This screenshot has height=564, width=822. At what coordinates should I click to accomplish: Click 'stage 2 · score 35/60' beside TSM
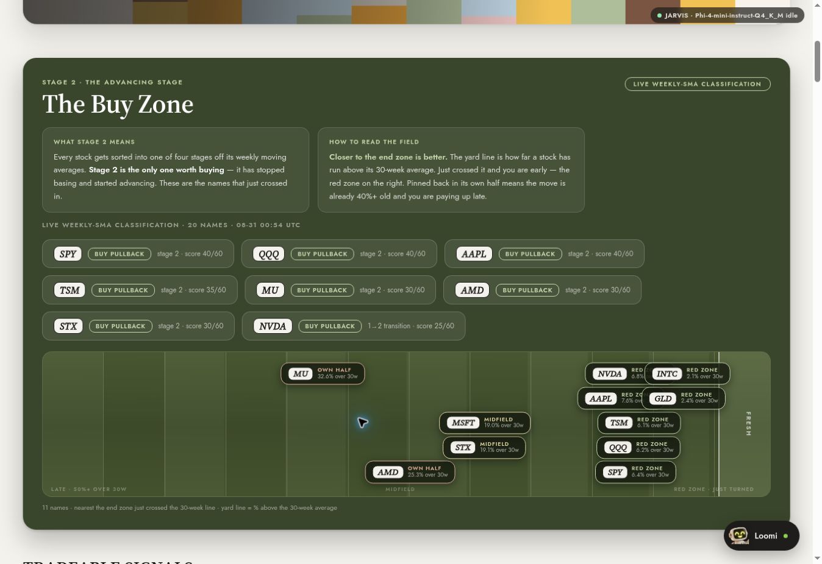click(x=193, y=290)
